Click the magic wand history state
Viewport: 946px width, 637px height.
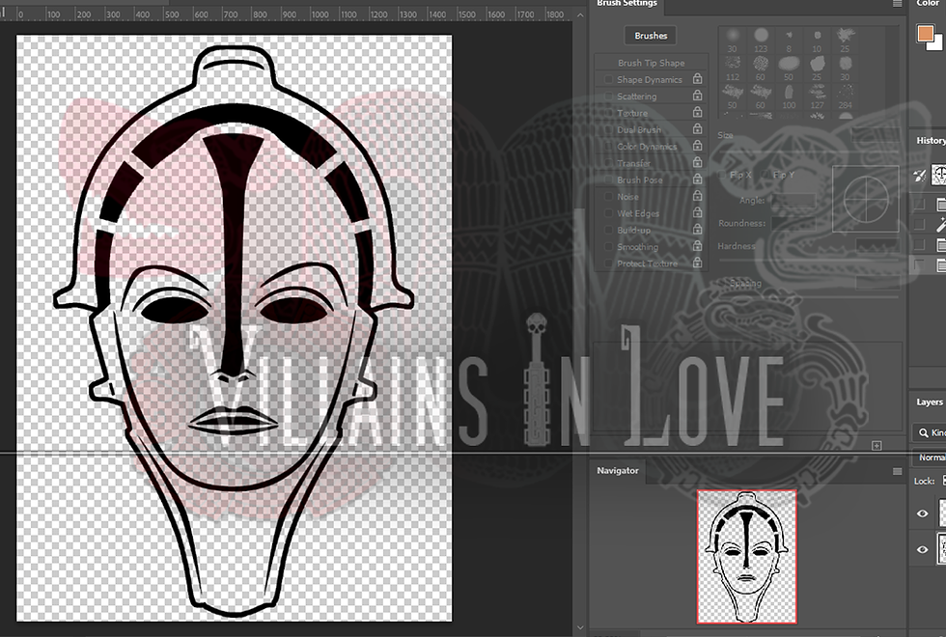[x=940, y=225]
